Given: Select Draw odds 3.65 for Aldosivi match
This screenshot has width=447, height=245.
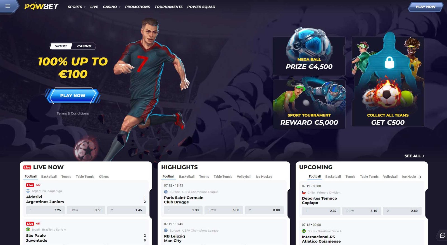Looking at the screenshot, I should pos(86,210).
